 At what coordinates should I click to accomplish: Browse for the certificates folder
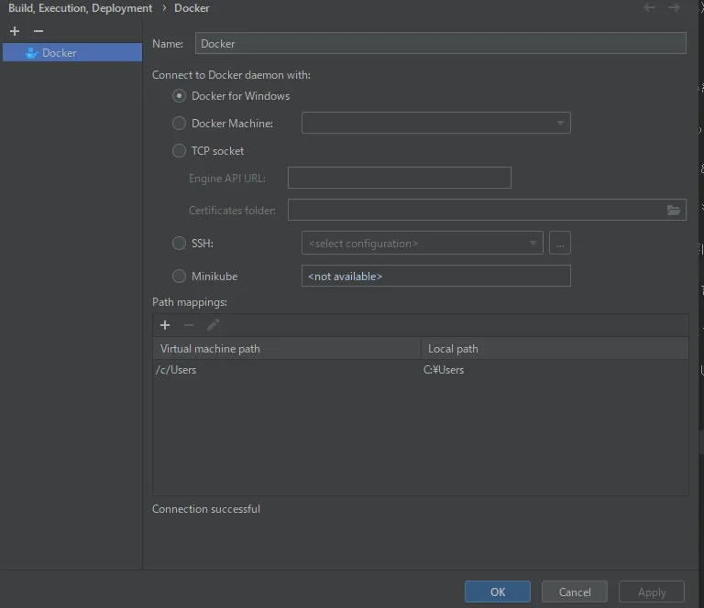(x=674, y=211)
